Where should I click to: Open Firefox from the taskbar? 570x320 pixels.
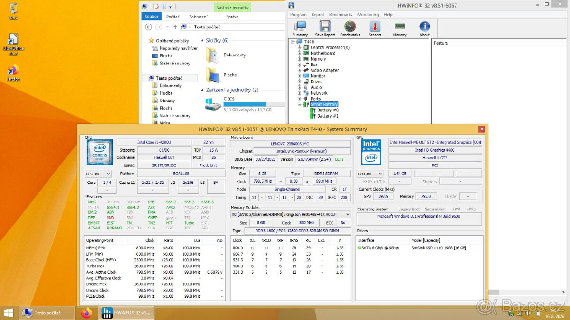(x=86, y=313)
